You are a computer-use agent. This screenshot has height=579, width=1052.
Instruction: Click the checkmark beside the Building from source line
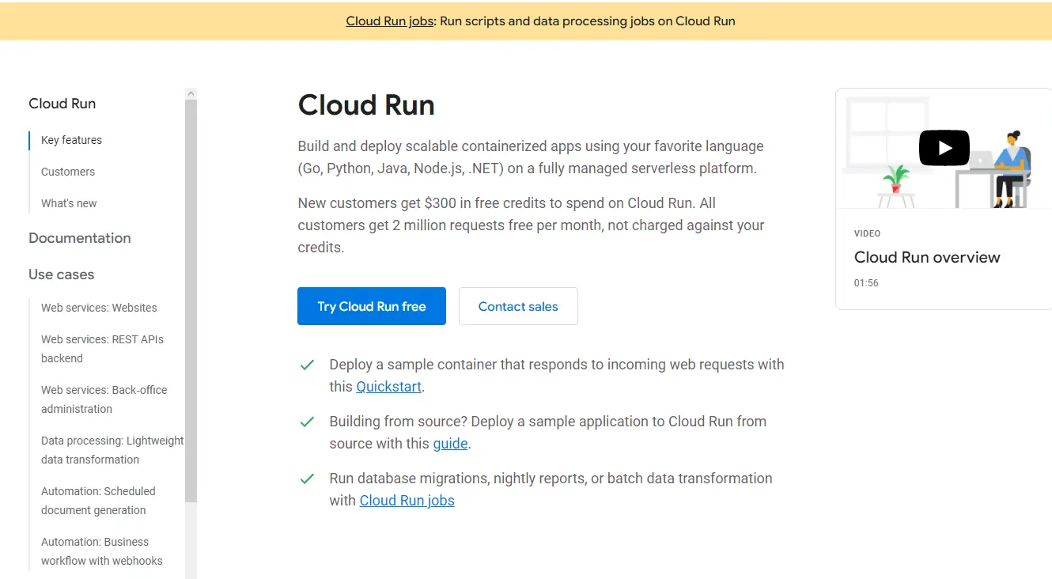coord(308,422)
